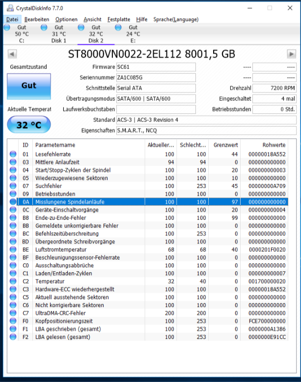Open the Optionen menu
Image resolution: width=301 pixels, height=382 pixels.
point(66,19)
